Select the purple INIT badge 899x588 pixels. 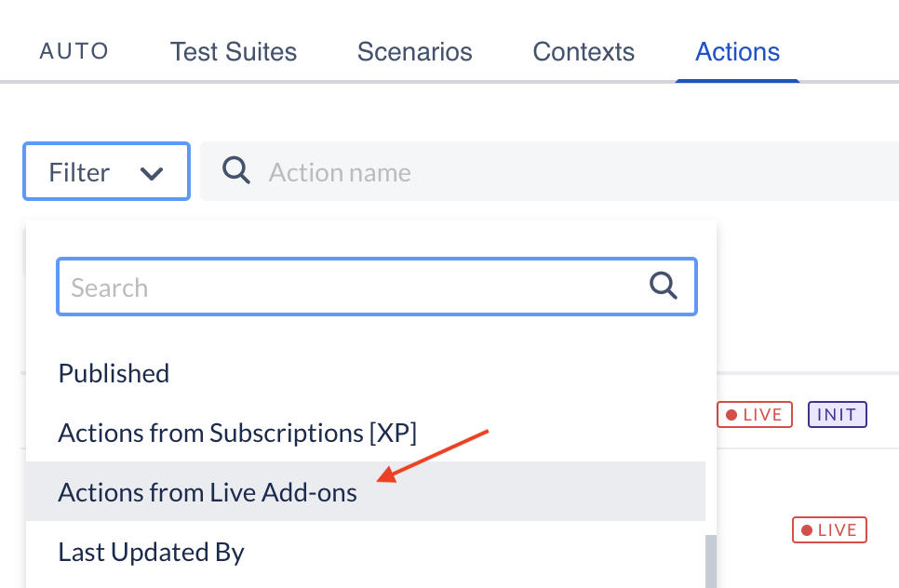837,414
